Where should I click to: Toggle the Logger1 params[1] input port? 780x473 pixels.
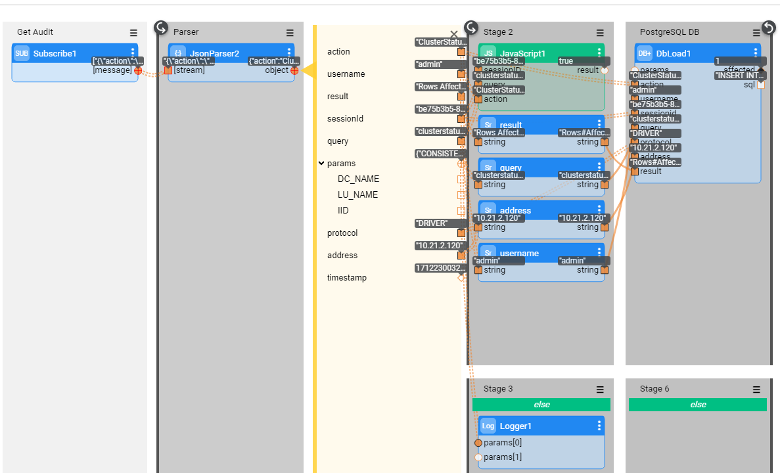(478, 457)
